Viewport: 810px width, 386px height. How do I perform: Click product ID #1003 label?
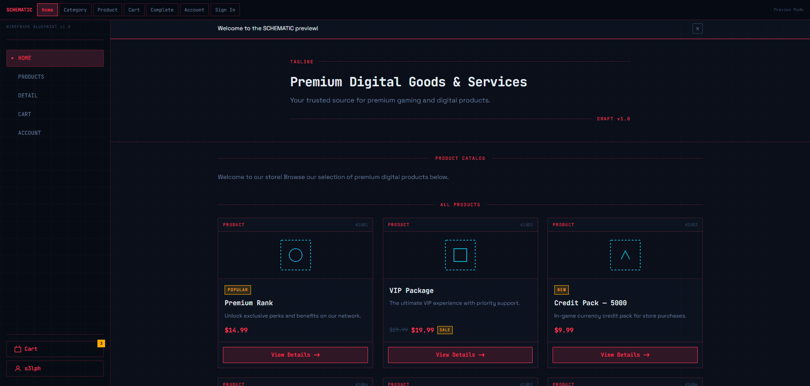691,225
